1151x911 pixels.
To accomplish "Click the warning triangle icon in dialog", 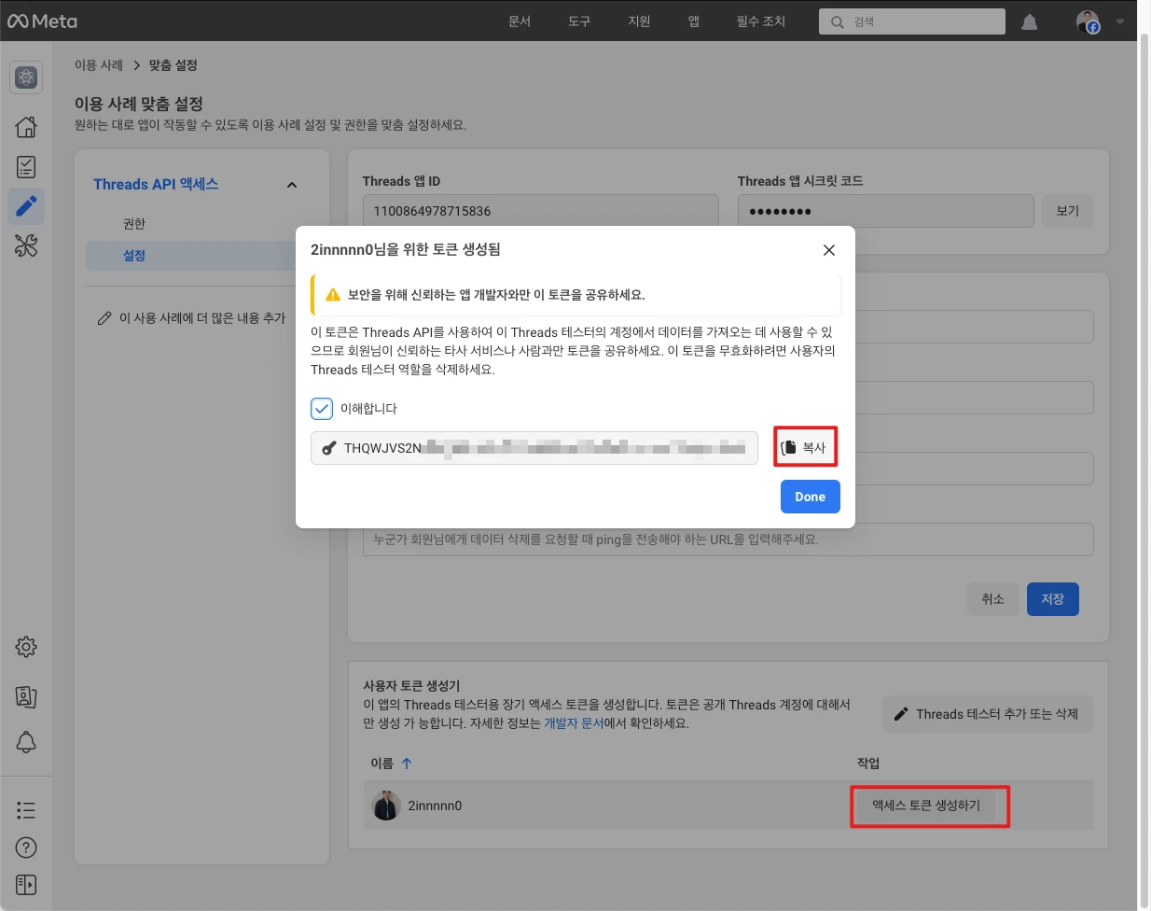I will (x=333, y=295).
